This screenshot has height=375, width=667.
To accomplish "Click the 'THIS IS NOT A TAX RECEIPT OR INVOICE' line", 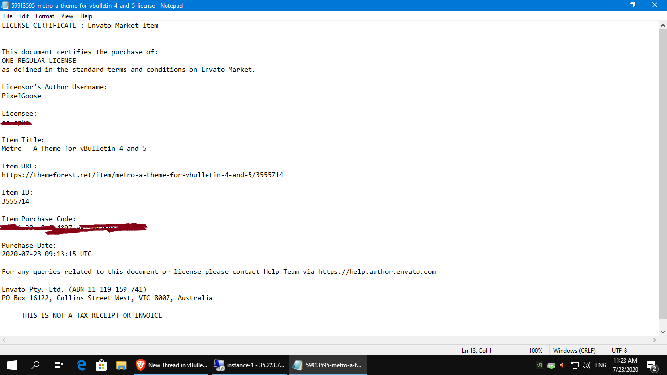I will pos(92,315).
